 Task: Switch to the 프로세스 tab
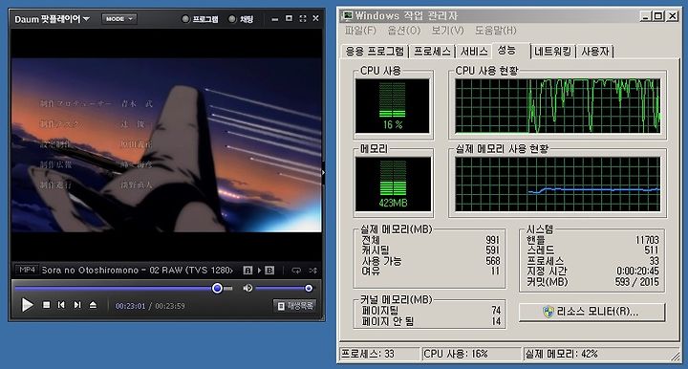coord(432,52)
